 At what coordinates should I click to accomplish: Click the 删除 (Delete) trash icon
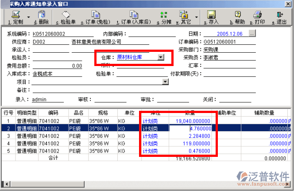pos(41,18)
